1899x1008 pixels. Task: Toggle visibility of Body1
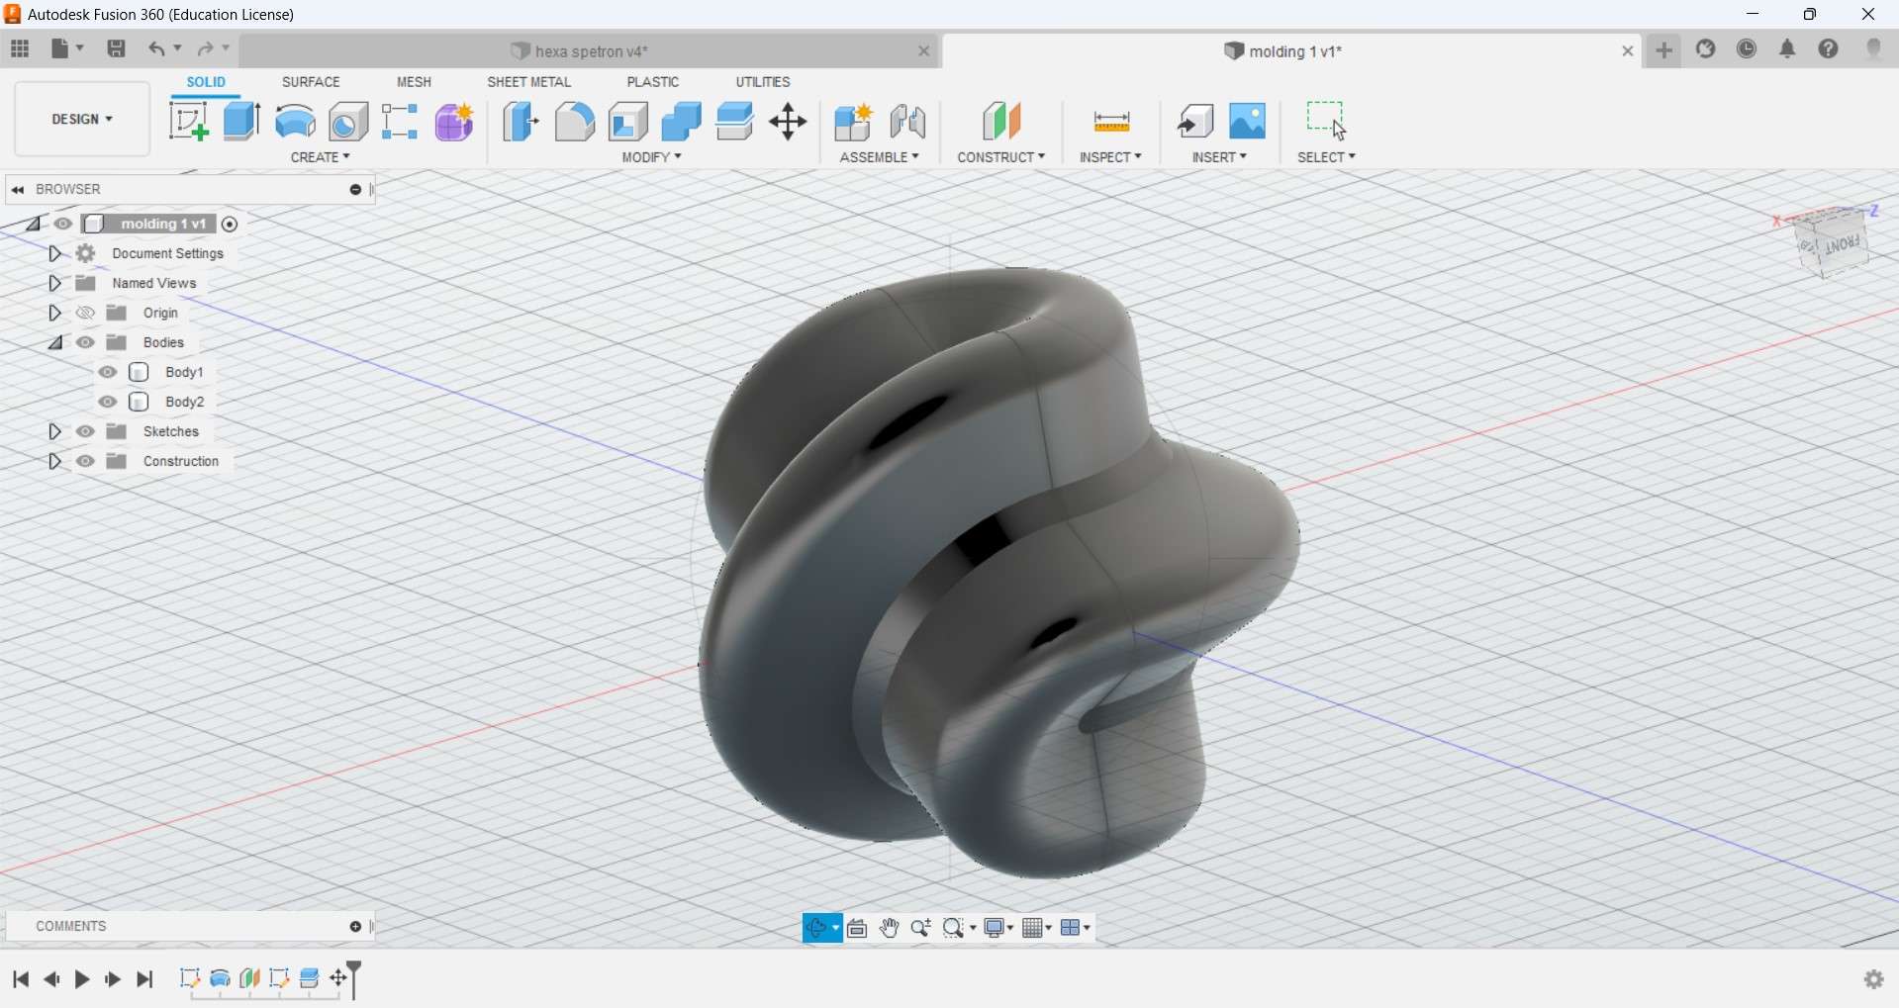coord(108,372)
